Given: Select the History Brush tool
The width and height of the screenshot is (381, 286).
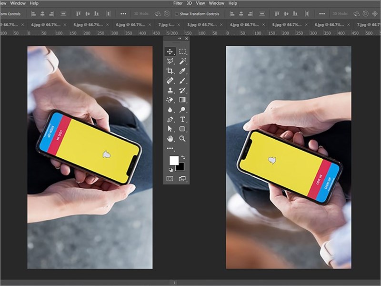Looking at the screenshot, I should coord(182,90).
